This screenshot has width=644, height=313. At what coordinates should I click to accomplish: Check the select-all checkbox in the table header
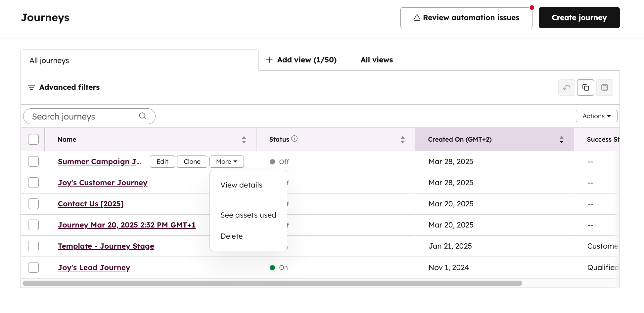point(33,139)
